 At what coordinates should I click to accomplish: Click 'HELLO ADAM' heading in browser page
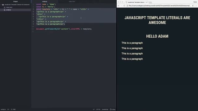pyautogui.click(x=157, y=36)
